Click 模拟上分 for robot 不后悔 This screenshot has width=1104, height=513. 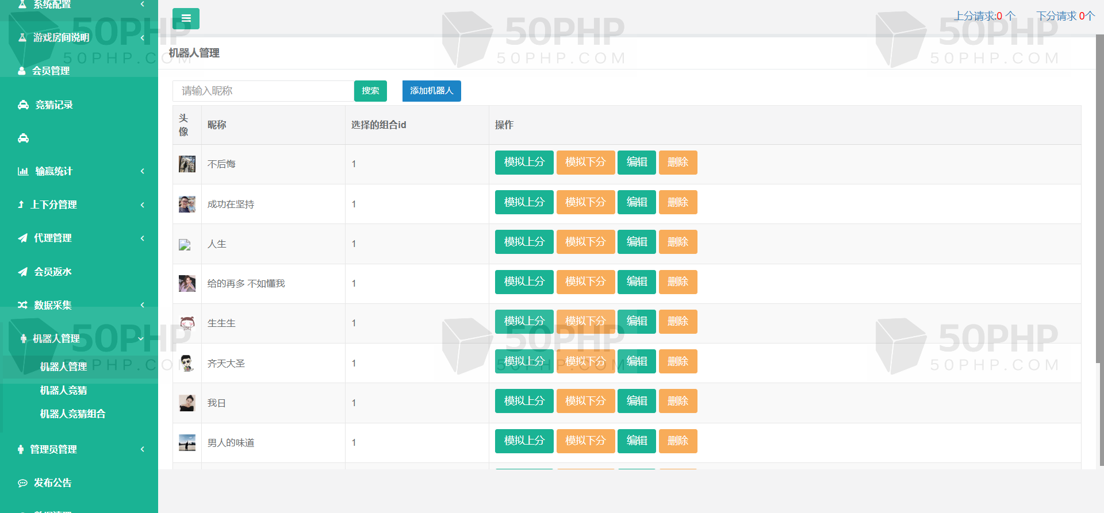pos(524,163)
